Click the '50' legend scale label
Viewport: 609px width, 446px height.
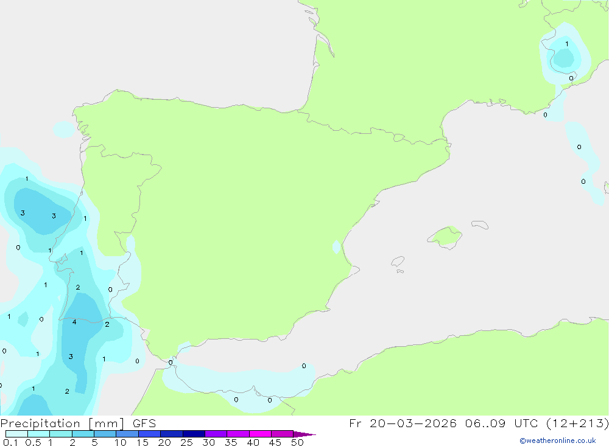297,442
